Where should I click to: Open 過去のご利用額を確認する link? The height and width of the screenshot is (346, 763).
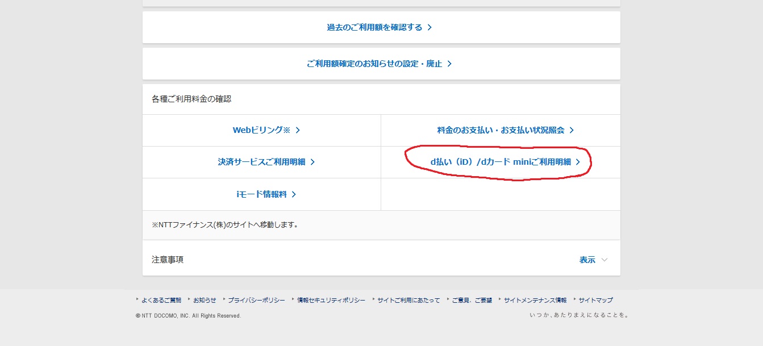tap(380, 27)
